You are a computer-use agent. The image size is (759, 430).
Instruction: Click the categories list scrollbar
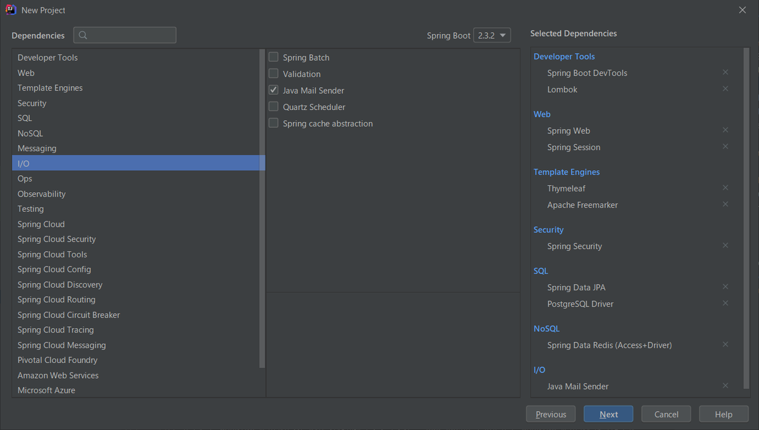pos(262,209)
